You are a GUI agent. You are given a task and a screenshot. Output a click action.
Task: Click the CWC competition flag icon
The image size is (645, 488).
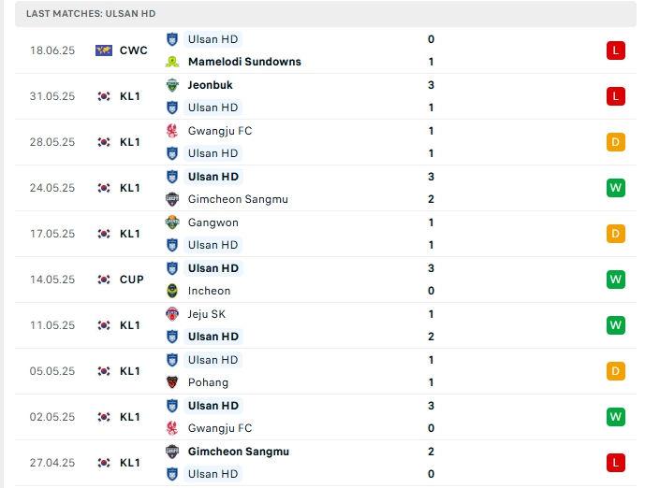tap(104, 50)
